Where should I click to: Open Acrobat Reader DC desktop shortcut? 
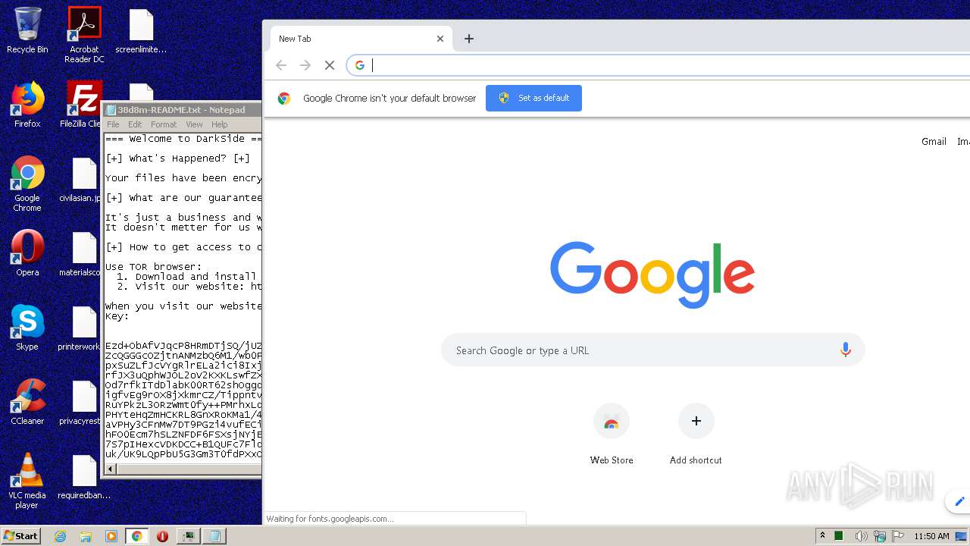(x=84, y=35)
